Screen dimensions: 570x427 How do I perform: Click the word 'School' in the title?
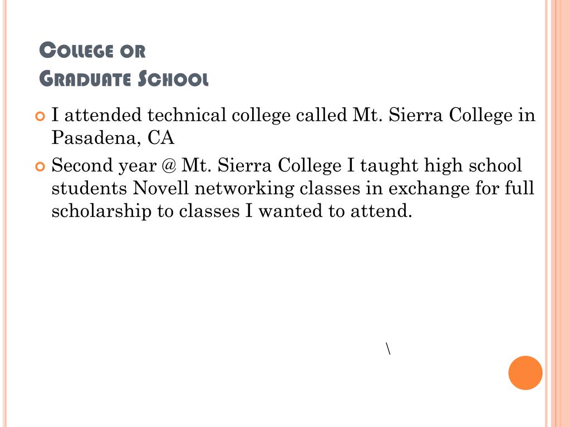[x=174, y=78]
